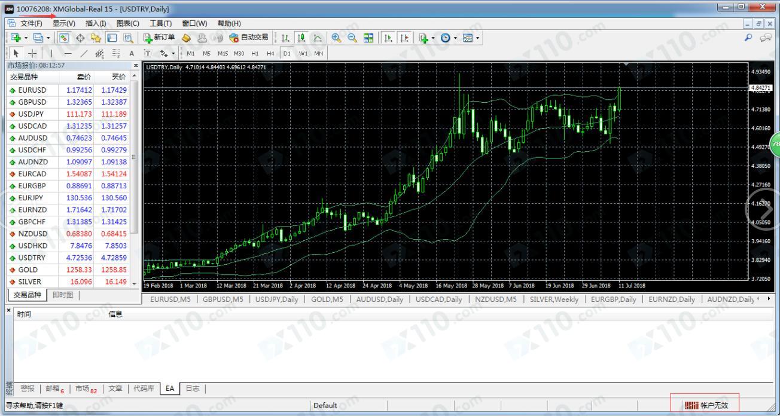Open the SILVER,Weekly chart tab
The width and height of the screenshot is (780, 416).
pyautogui.click(x=554, y=299)
